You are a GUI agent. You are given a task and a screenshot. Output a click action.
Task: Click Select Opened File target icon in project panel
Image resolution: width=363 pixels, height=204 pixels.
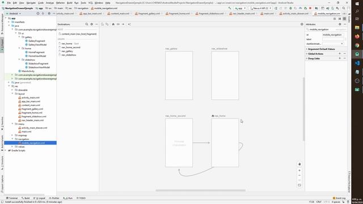38,14
